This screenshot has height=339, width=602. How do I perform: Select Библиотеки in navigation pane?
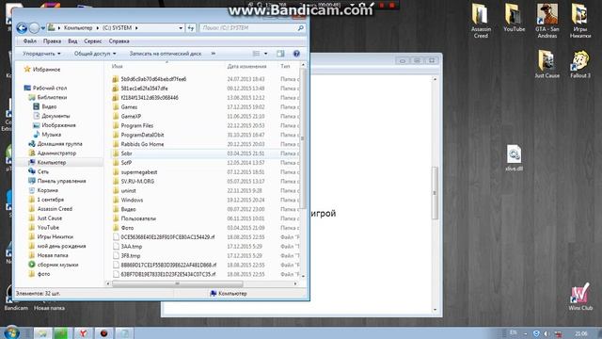click(52, 97)
